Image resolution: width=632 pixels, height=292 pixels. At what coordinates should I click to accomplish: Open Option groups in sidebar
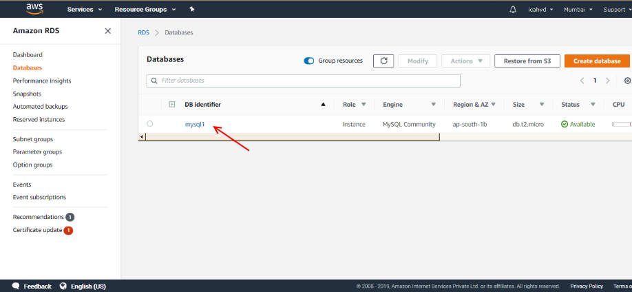[32, 165]
